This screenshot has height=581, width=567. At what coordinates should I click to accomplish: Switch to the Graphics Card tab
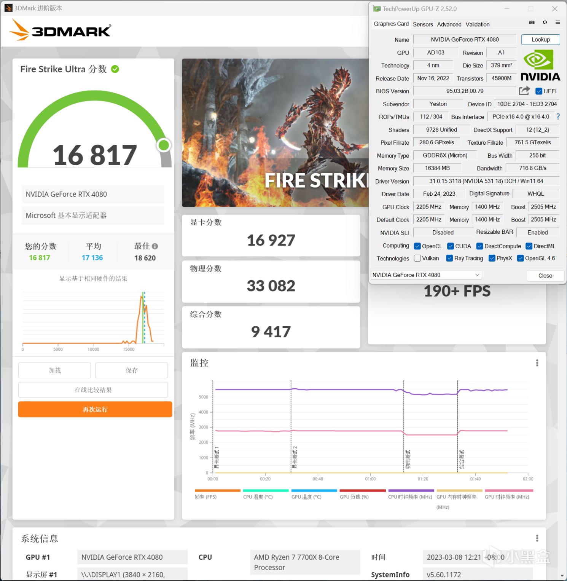point(391,24)
